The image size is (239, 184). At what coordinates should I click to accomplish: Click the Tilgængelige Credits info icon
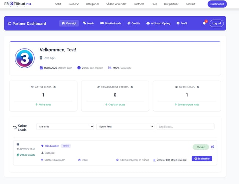click(132, 87)
